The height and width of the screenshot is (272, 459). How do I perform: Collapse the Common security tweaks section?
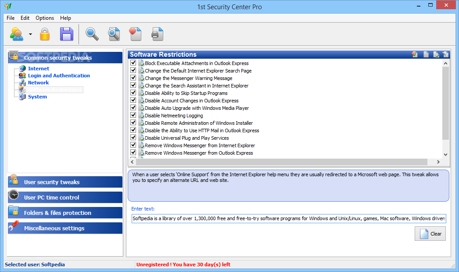(65, 58)
